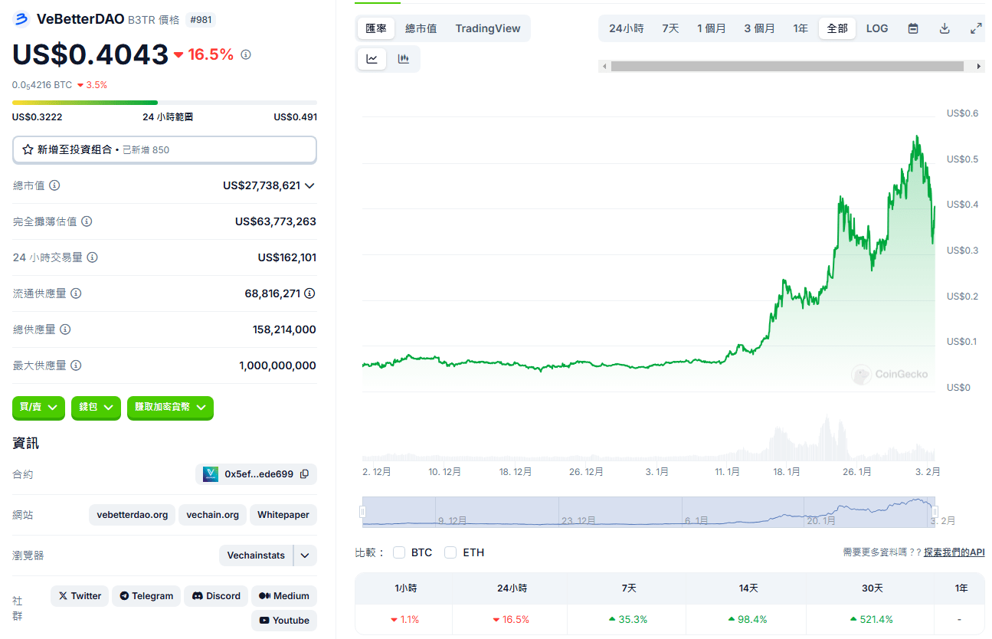Switch to line chart view icon
992x639 pixels.
372,59
